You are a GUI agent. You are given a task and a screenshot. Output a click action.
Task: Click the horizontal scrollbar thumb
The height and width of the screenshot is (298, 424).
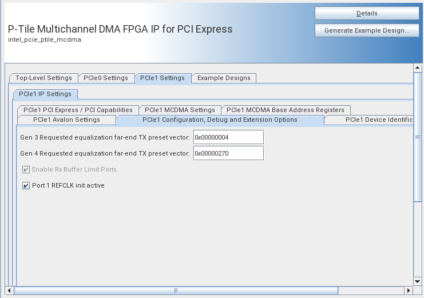176,291
